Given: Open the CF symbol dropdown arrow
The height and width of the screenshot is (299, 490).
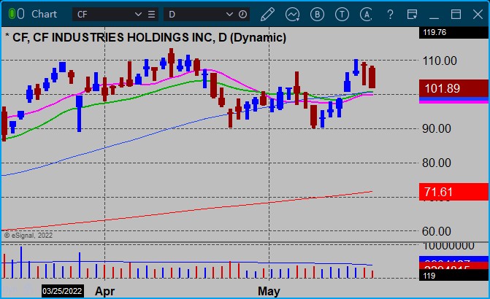Looking at the screenshot, I should 138,15.
